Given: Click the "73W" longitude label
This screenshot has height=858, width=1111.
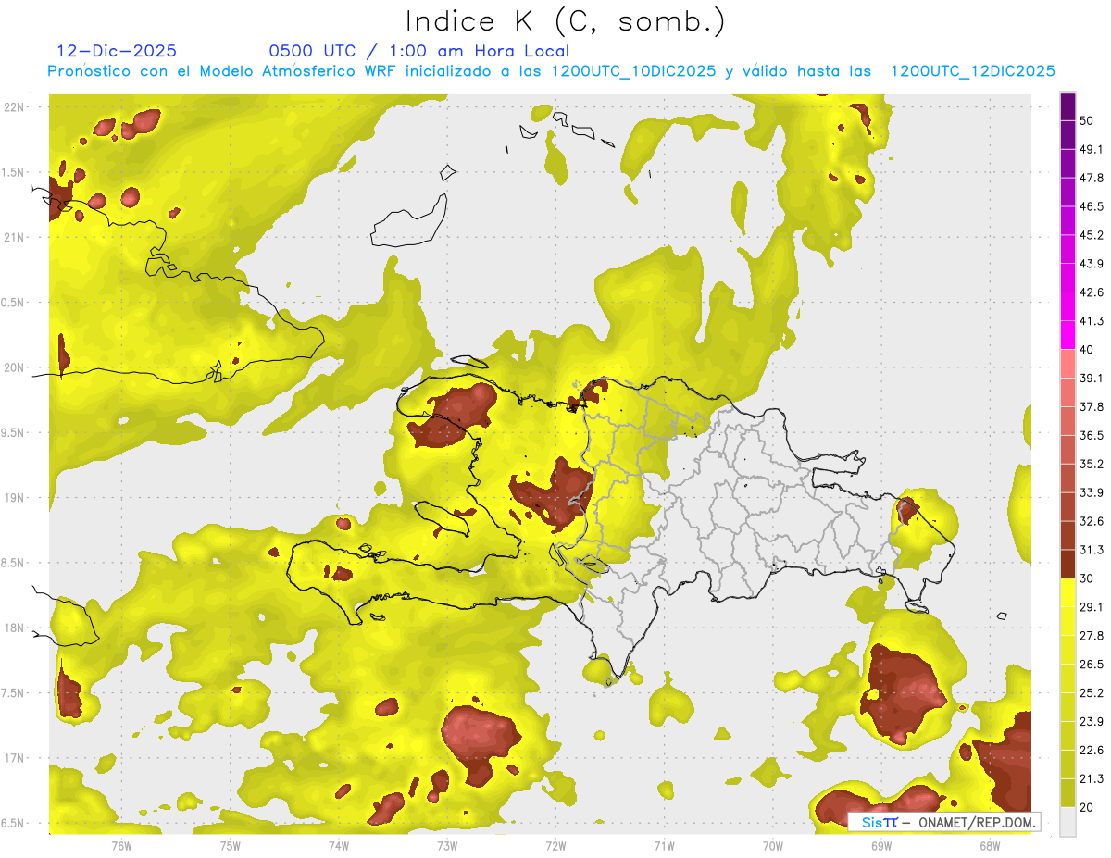Looking at the screenshot, I should pyautogui.click(x=447, y=846).
